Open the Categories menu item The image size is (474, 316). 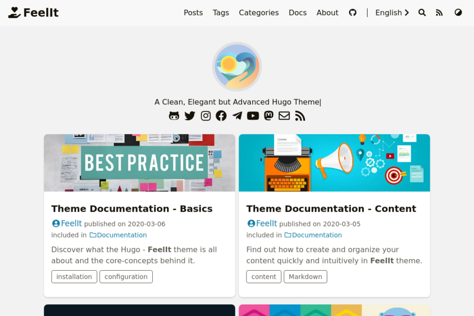pyautogui.click(x=259, y=13)
